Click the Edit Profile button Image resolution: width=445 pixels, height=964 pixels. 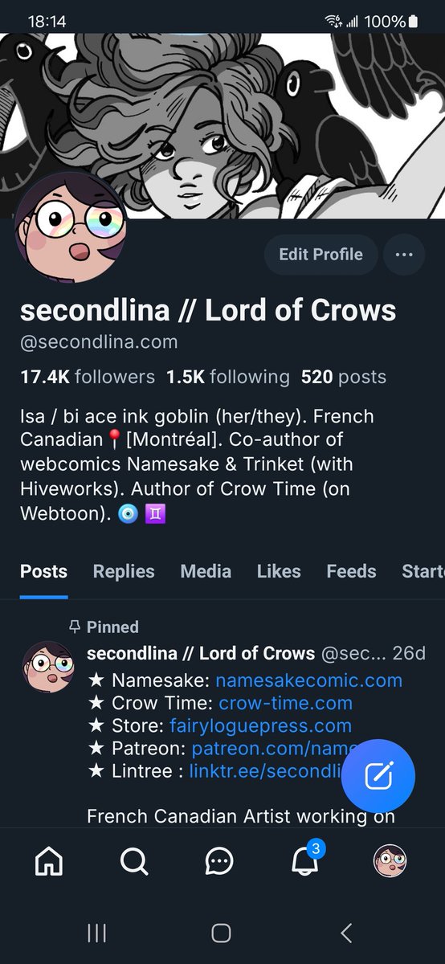(320, 255)
